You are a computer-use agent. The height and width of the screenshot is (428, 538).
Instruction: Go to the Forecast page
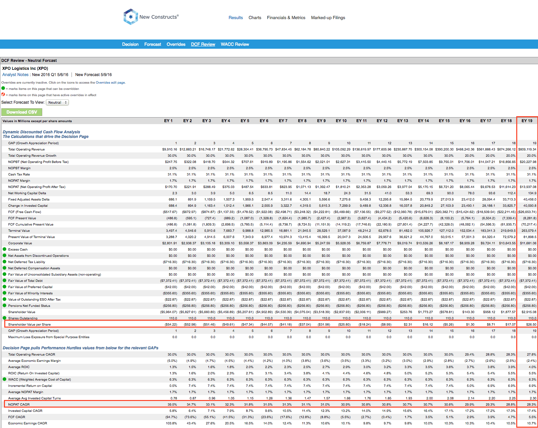pos(153,44)
